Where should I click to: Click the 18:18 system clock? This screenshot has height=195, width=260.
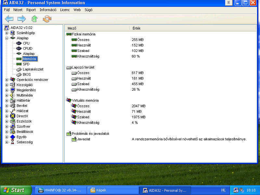(x=251, y=190)
